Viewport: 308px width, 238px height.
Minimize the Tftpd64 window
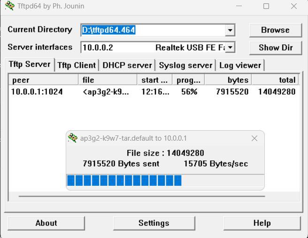(x=239, y=7)
